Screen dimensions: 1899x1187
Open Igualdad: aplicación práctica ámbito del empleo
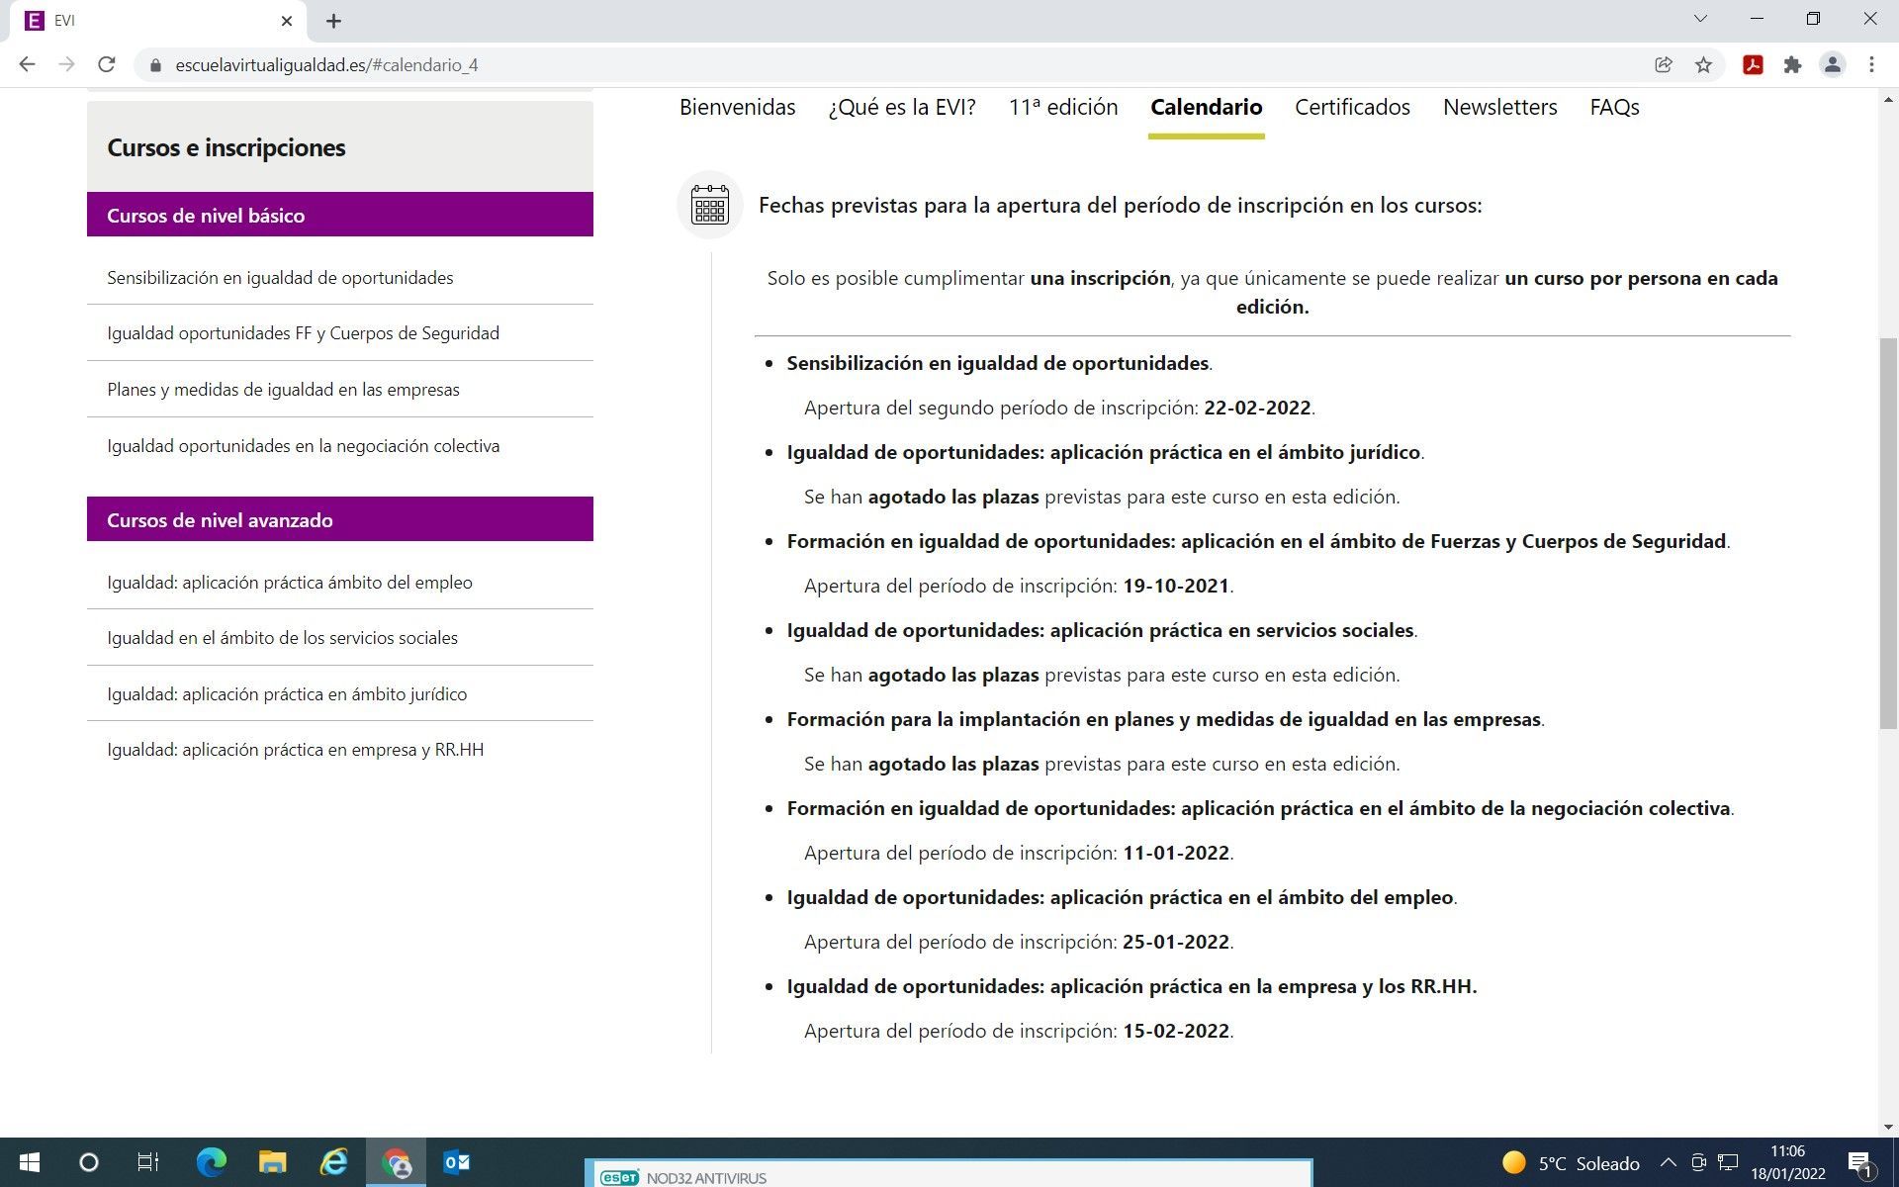[x=290, y=583]
